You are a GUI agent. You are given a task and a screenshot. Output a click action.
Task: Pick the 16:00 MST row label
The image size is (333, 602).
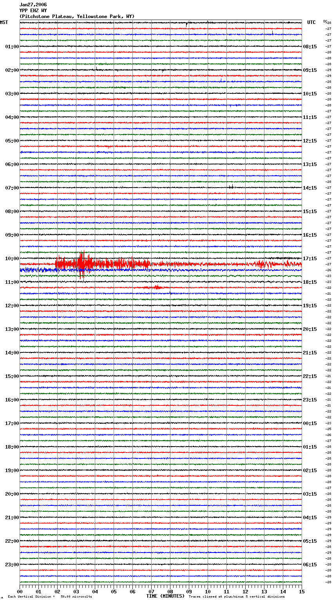pyautogui.click(x=12, y=400)
